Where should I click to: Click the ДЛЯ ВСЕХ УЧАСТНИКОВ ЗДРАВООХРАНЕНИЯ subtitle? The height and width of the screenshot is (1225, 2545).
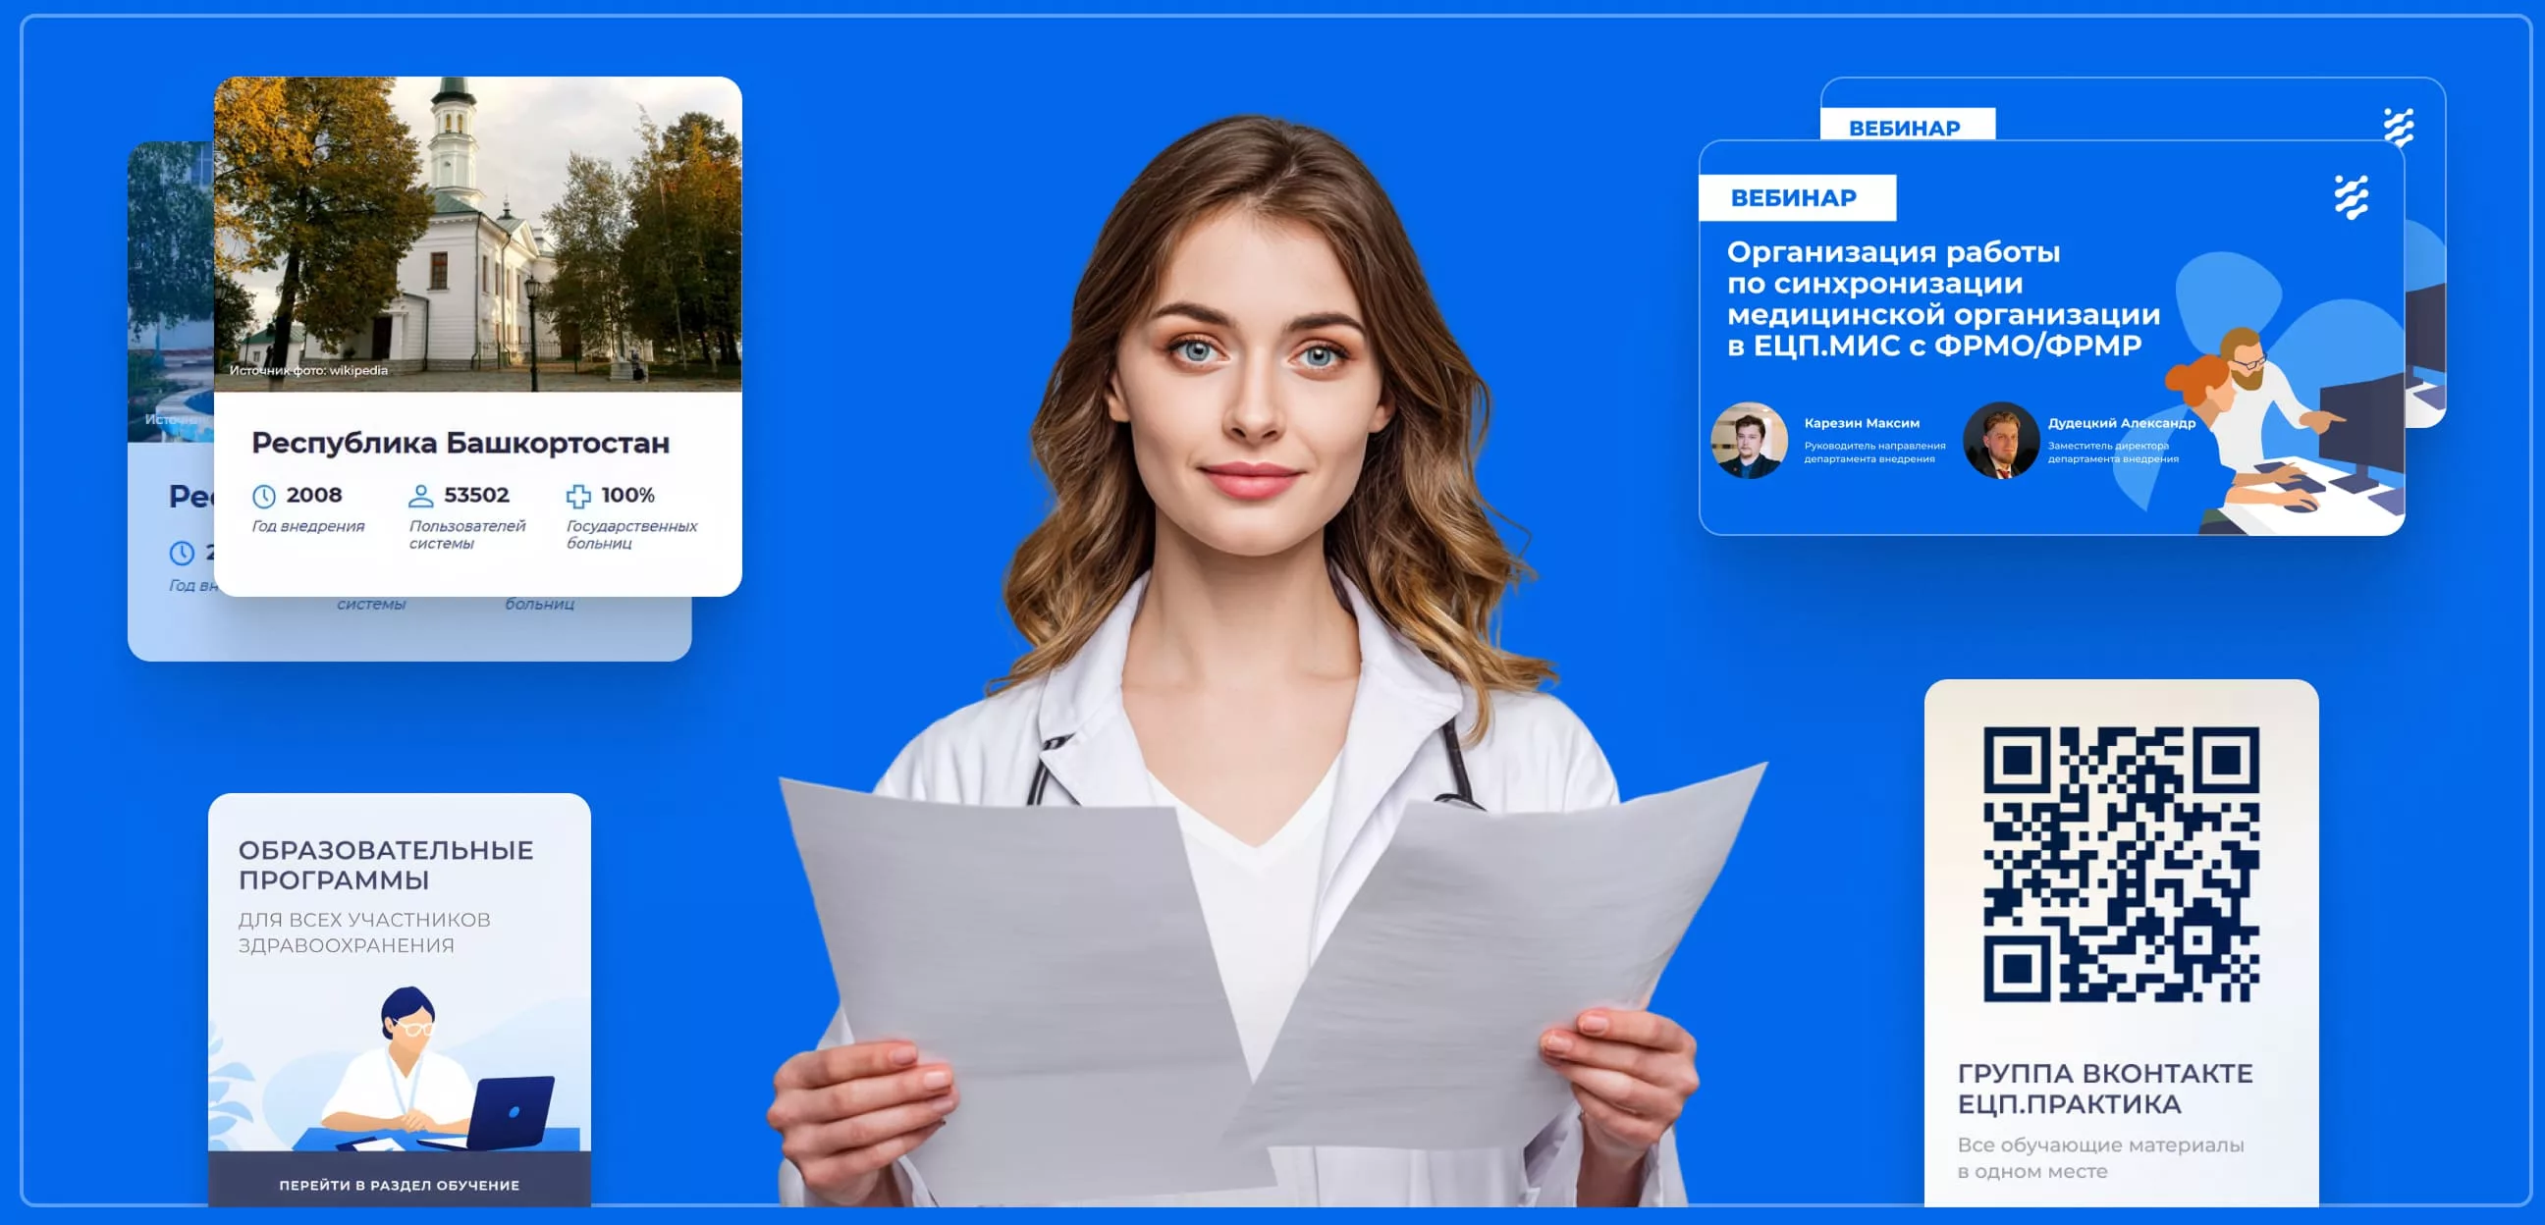(x=364, y=932)
